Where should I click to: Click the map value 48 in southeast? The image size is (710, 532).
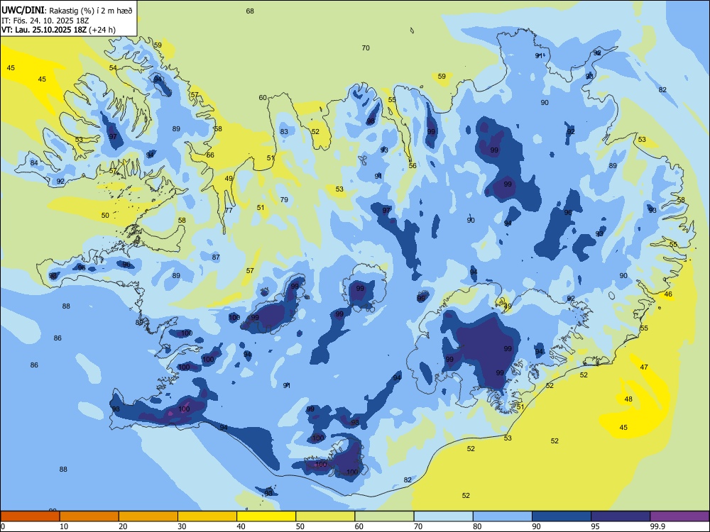coord(628,399)
